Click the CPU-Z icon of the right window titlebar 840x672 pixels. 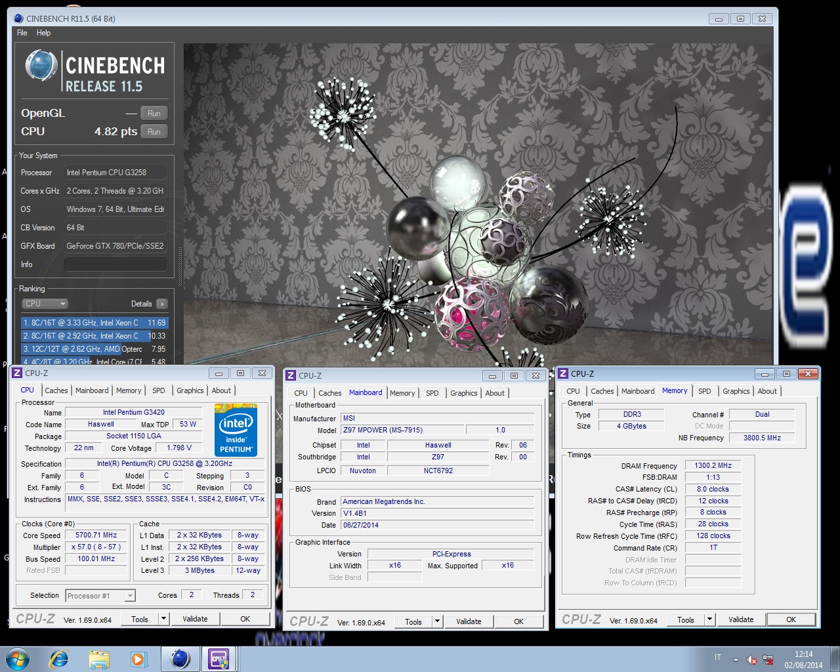[x=563, y=374]
